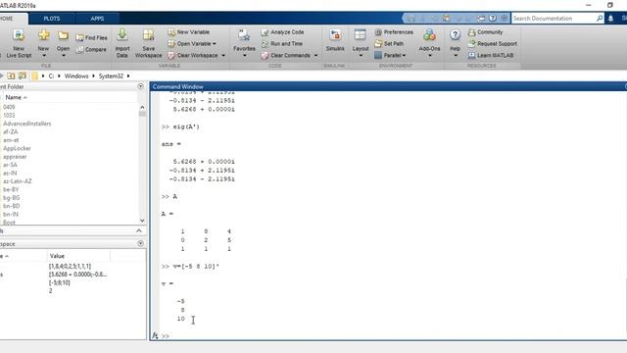The image size is (627, 353).
Task: Select the az-Latn-AZ folder
Action: click(x=18, y=181)
